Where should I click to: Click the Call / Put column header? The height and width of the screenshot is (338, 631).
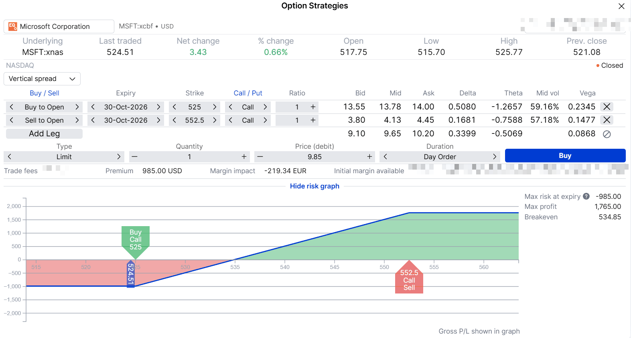tap(248, 93)
